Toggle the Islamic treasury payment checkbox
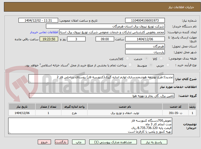 pos(130,65)
